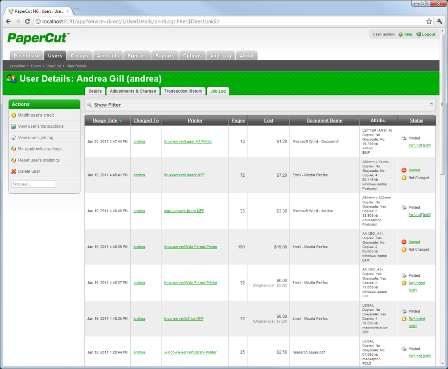The height and width of the screenshot is (369, 448).
Task: Open Chrome wrench settings menu
Action: pyautogui.click(x=439, y=21)
